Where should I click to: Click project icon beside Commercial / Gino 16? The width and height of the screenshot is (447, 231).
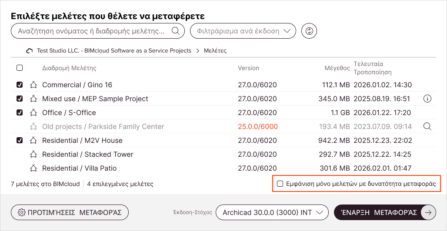click(33, 85)
